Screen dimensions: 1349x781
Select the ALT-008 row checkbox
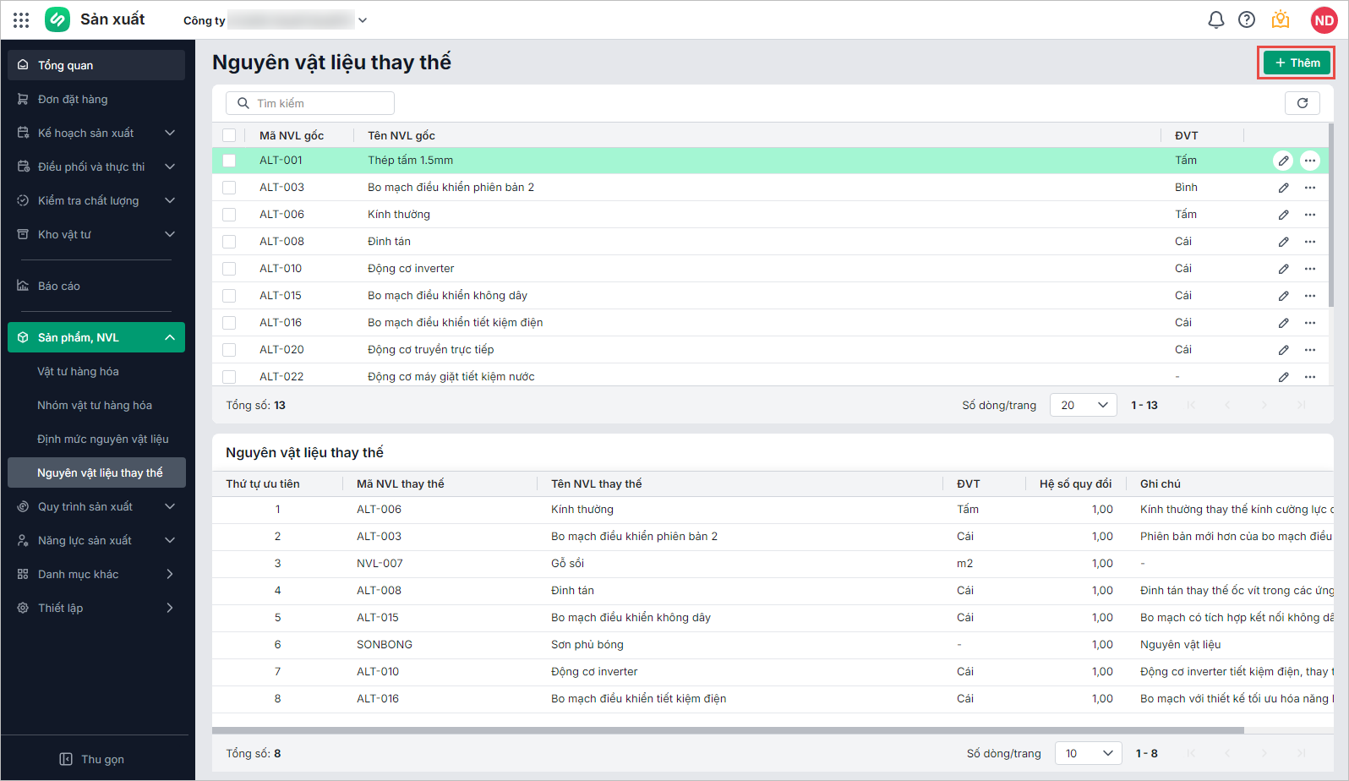229,242
